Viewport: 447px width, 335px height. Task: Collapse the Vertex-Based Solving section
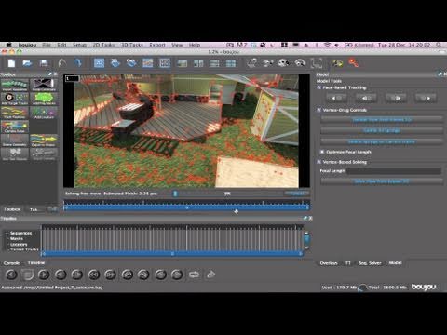coord(318,162)
